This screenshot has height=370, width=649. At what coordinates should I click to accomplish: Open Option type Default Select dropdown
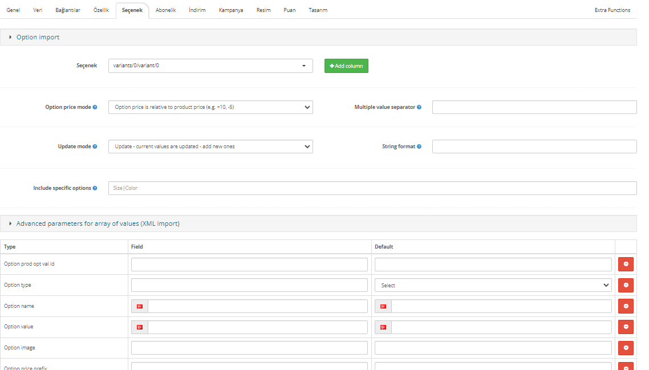tap(493, 285)
